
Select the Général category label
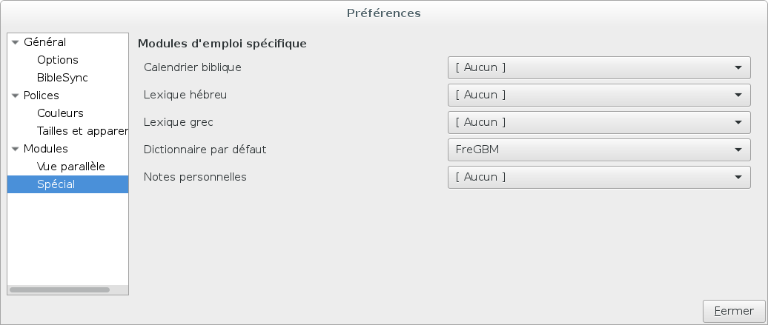(44, 42)
